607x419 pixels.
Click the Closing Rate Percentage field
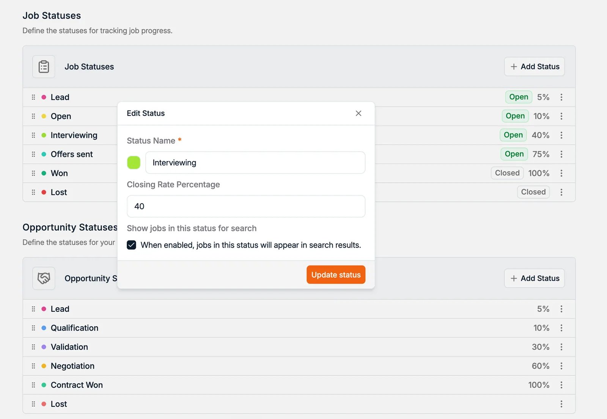(x=246, y=206)
